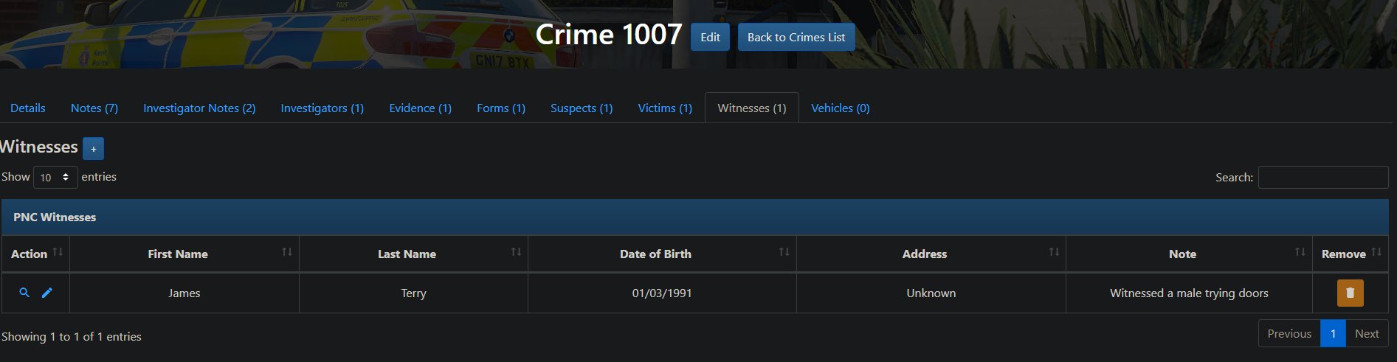Open the Evidence (1) tab
Image resolution: width=1397 pixels, height=362 pixels.
(x=420, y=108)
